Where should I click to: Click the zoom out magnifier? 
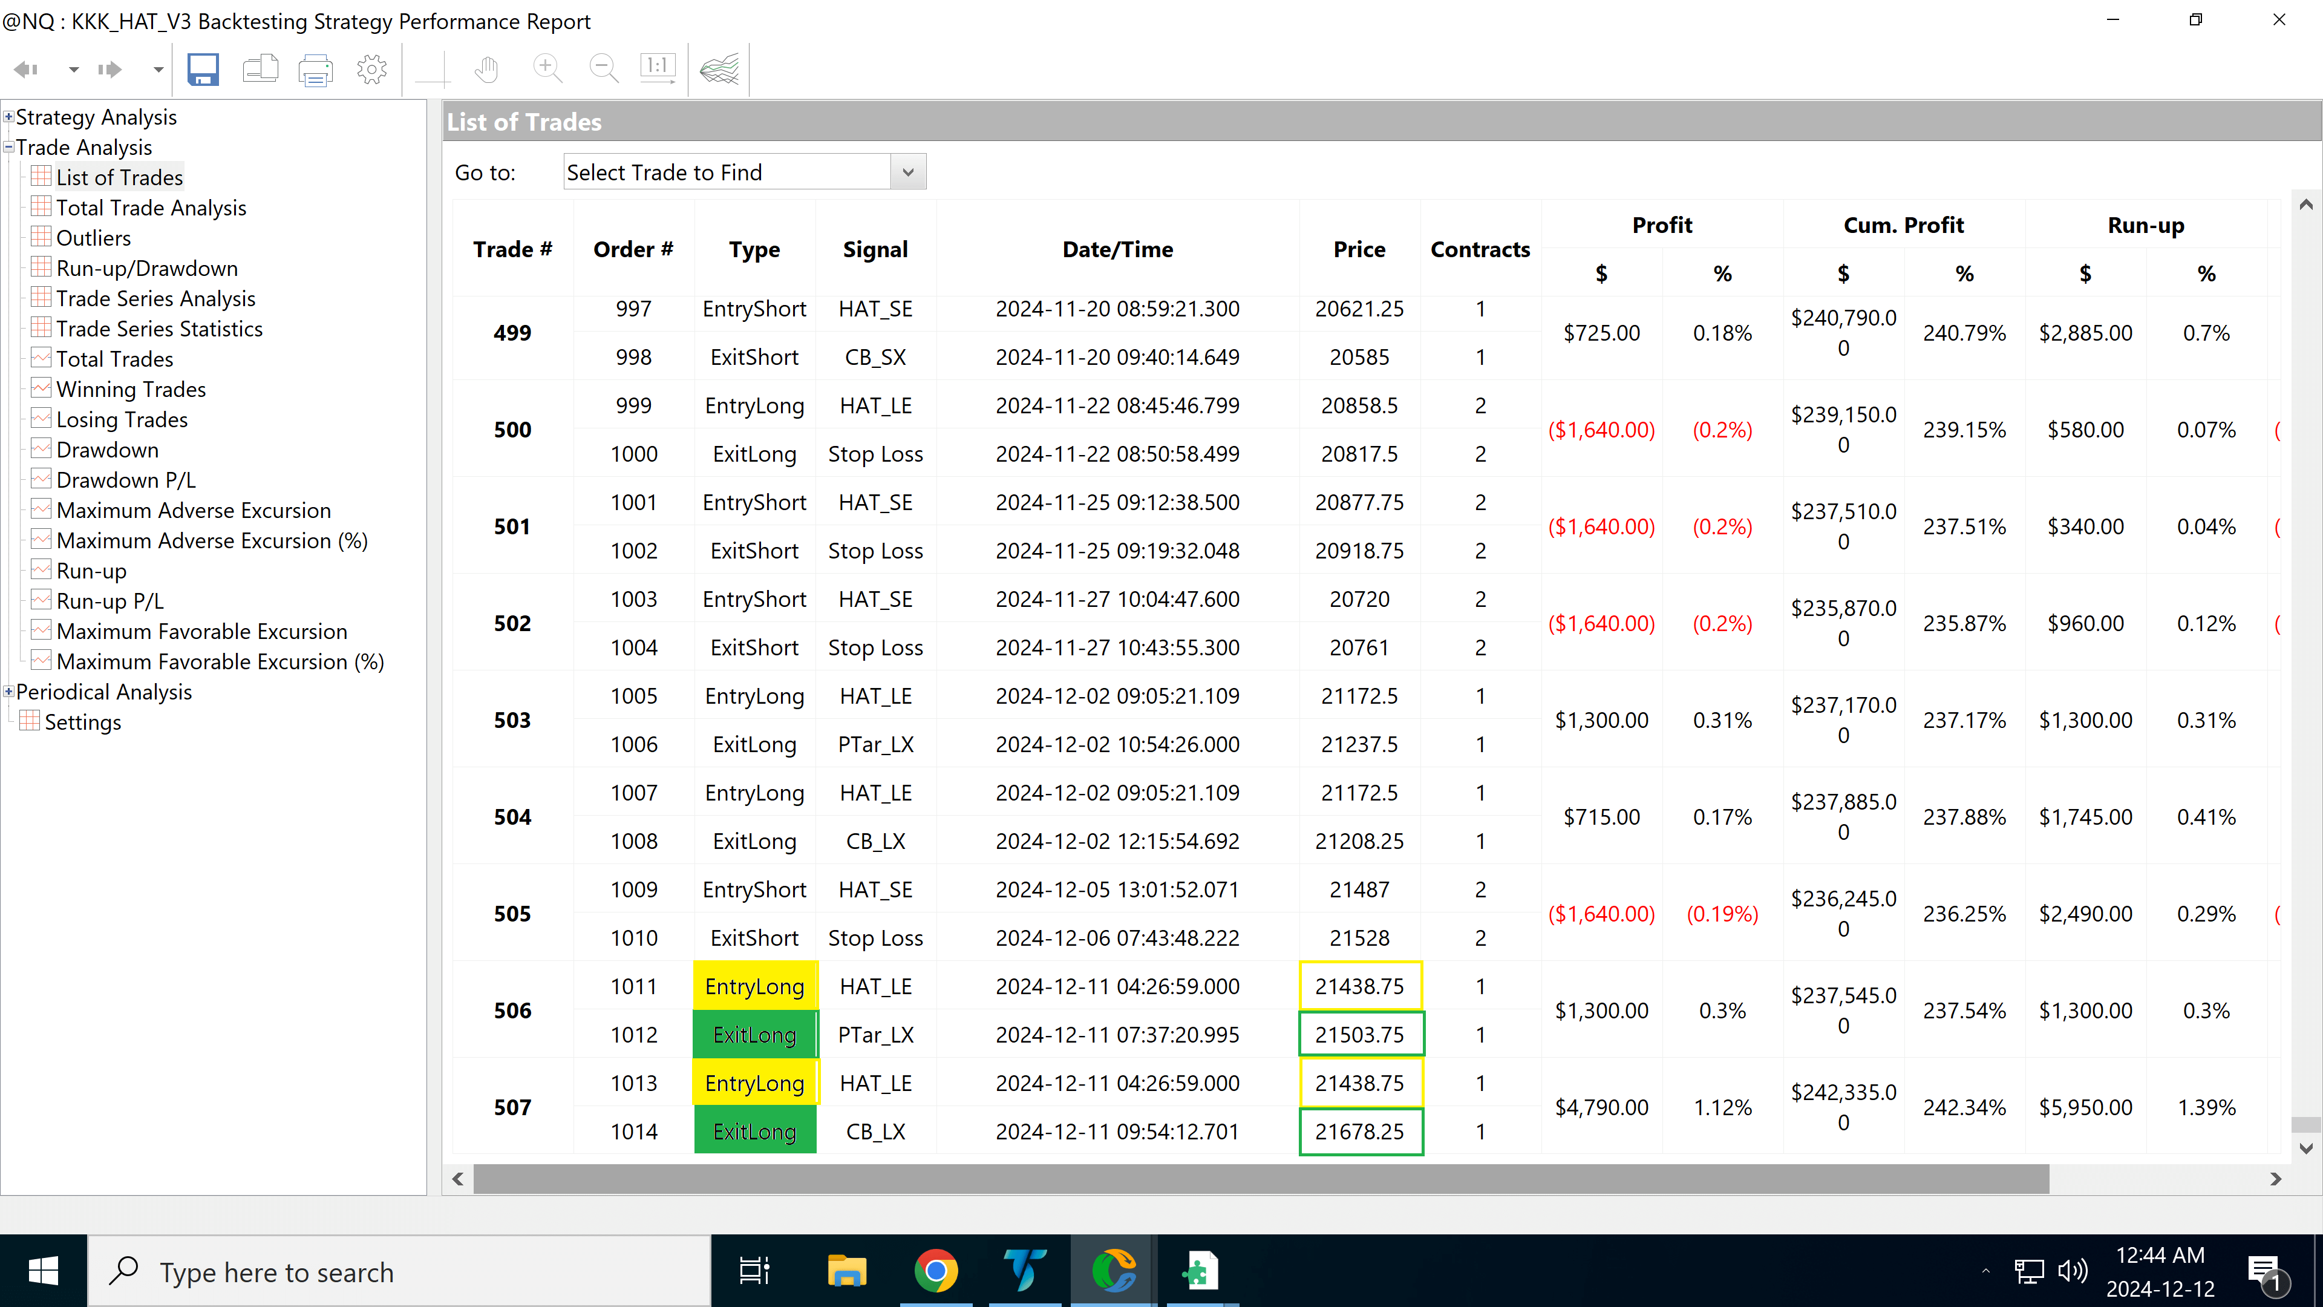(x=603, y=70)
